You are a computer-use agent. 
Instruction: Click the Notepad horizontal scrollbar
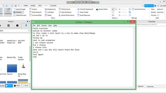[x=82, y=88]
